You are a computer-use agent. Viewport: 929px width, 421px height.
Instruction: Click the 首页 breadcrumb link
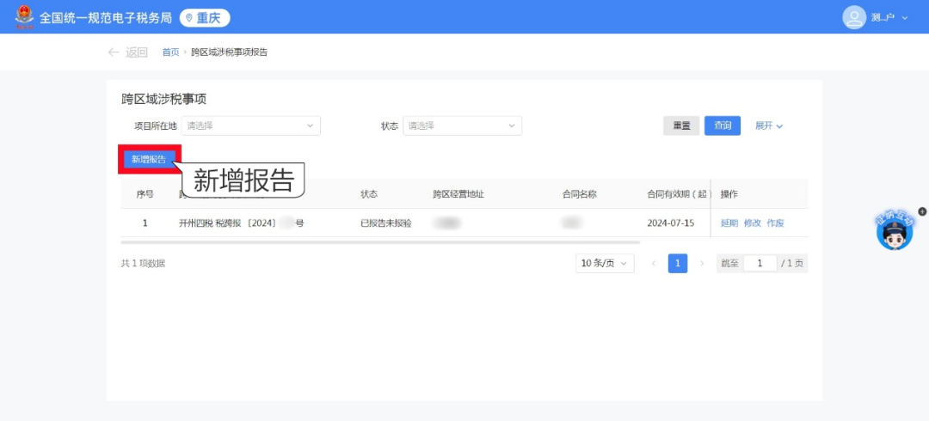170,52
